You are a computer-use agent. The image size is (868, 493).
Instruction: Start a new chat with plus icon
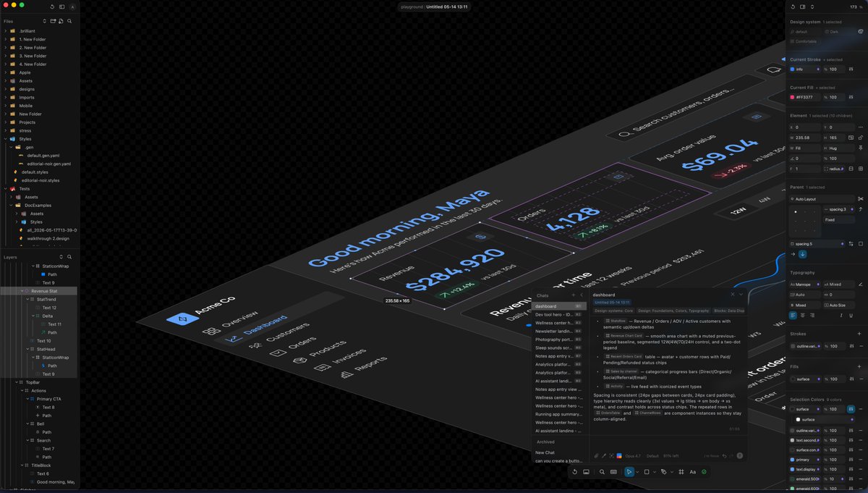[574, 295]
